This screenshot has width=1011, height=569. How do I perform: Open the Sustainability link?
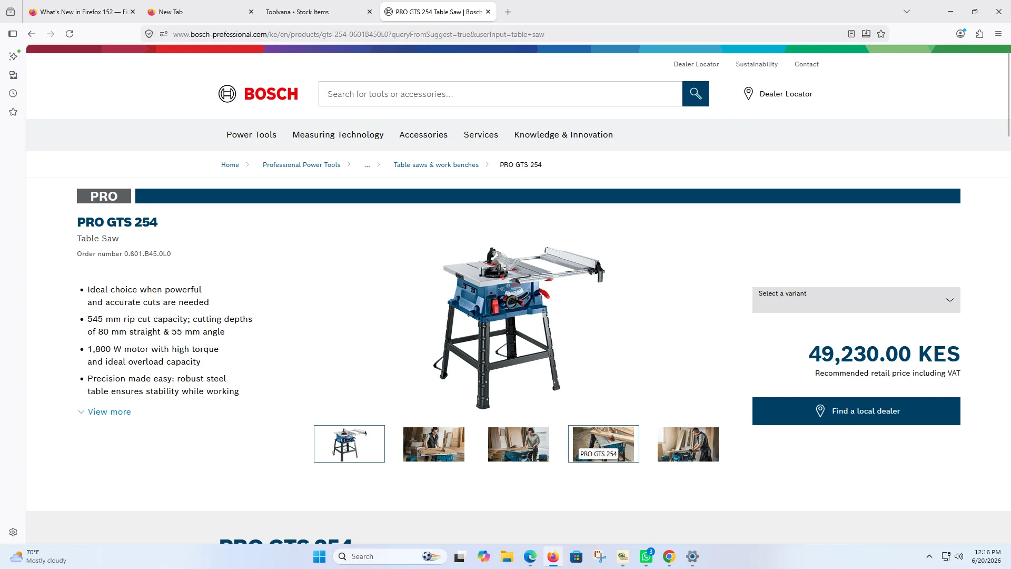point(757,64)
